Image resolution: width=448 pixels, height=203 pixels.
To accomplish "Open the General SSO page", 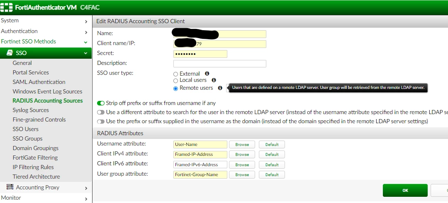I will pos(22,63).
